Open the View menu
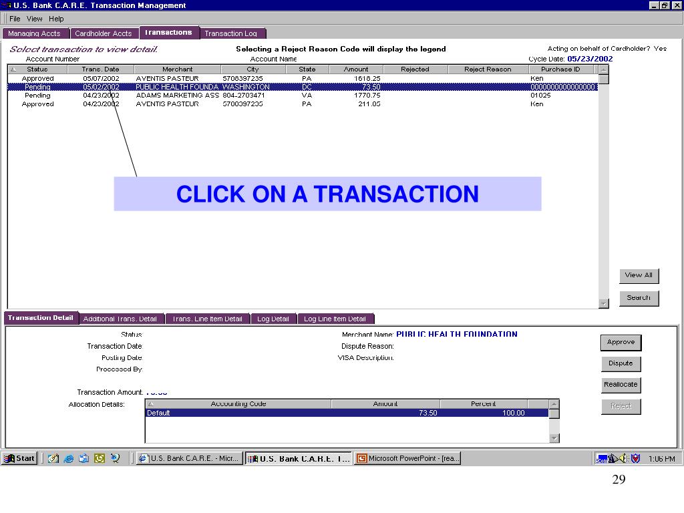This screenshot has width=684, height=513. point(35,19)
